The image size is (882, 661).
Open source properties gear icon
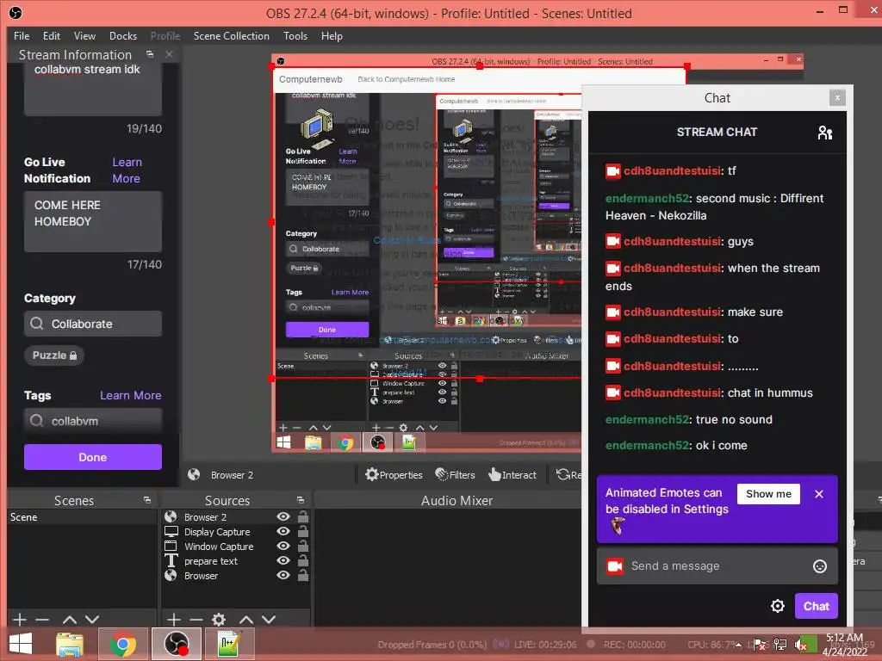pos(219,620)
